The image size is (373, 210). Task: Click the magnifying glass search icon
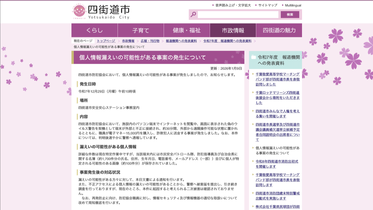(193, 14)
